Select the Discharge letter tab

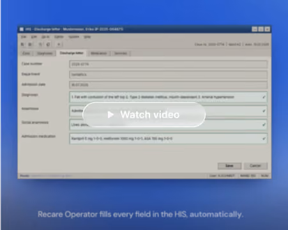[x=72, y=53]
